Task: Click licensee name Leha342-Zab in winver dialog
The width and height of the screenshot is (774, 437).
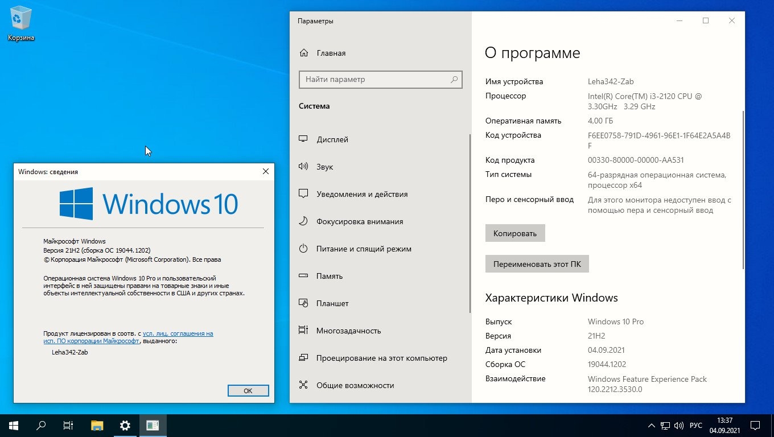Action: coord(69,352)
